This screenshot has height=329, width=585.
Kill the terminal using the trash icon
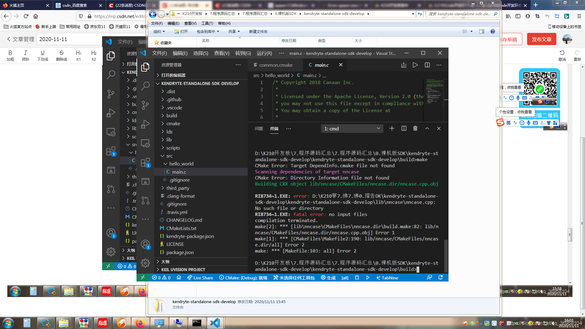(415, 128)
